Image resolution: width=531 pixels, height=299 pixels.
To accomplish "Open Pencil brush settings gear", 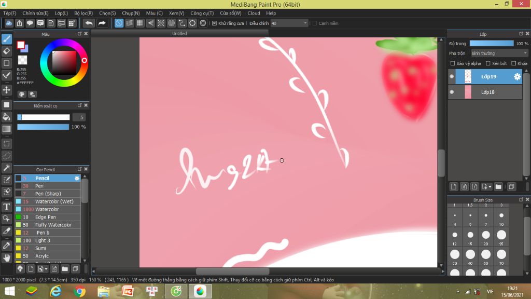I will click(x=77, y=179).
